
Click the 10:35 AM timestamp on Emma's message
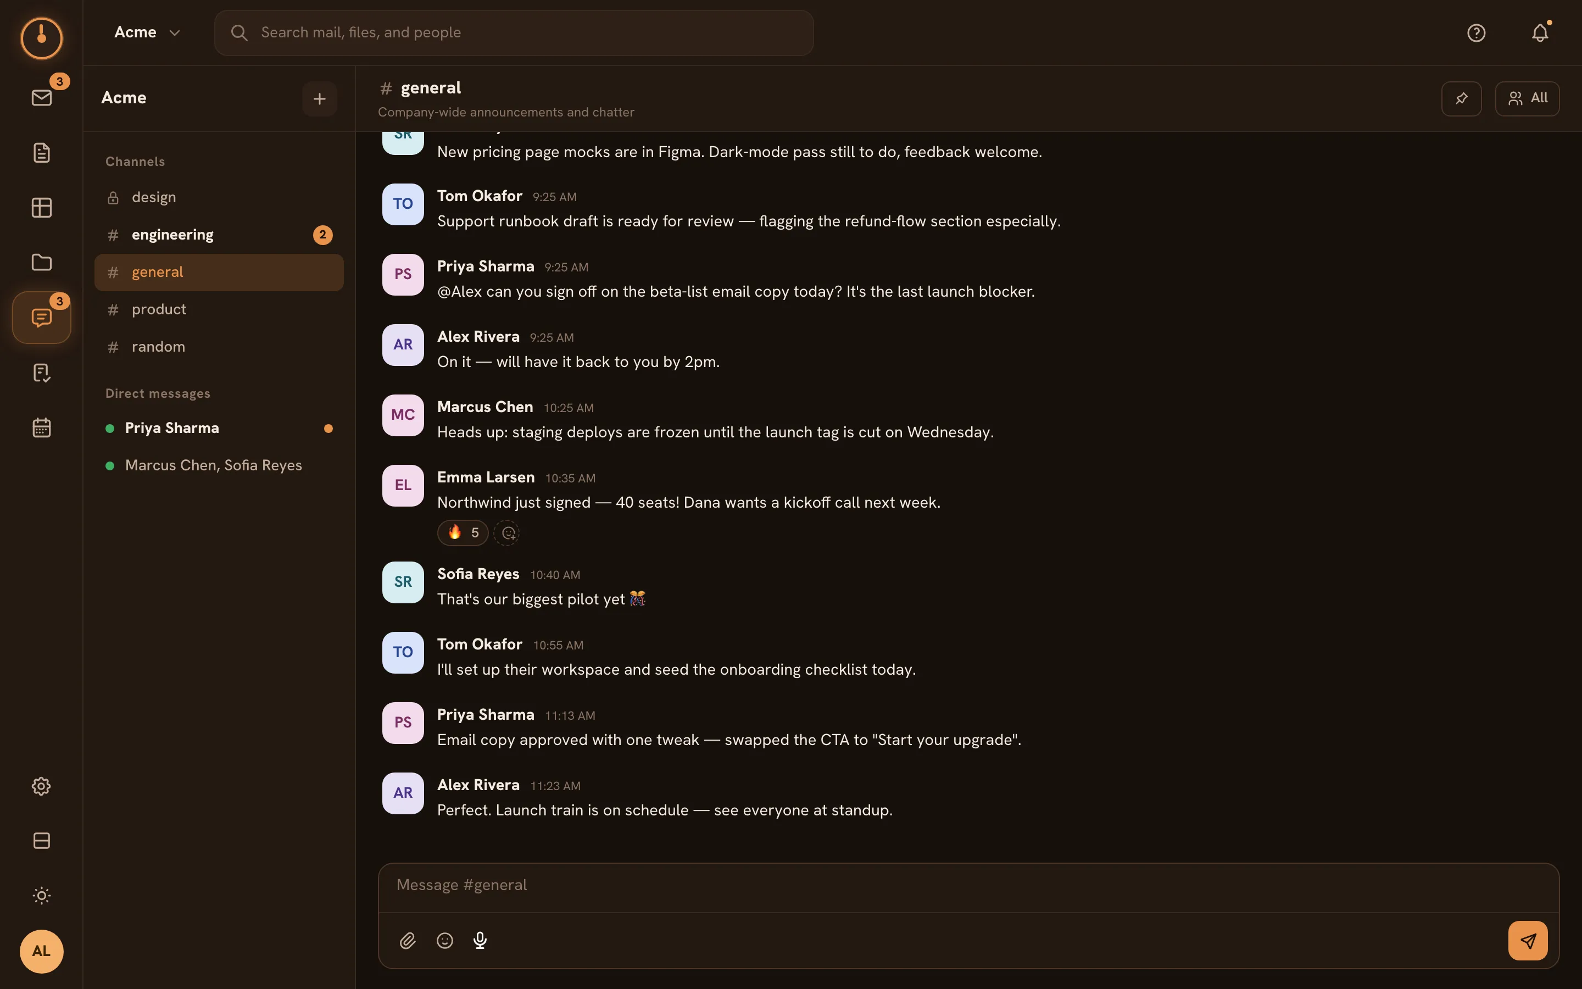point(570,478)
